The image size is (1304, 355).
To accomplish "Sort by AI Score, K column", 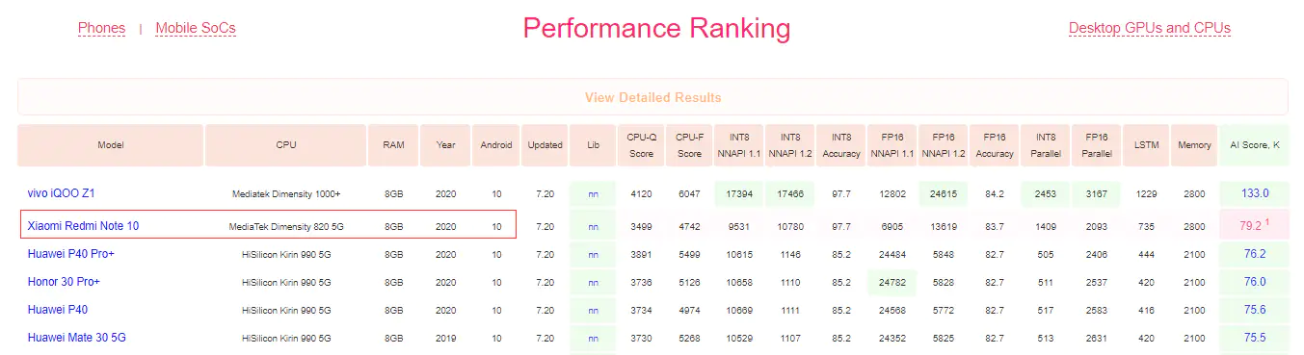I will 1254,145.
